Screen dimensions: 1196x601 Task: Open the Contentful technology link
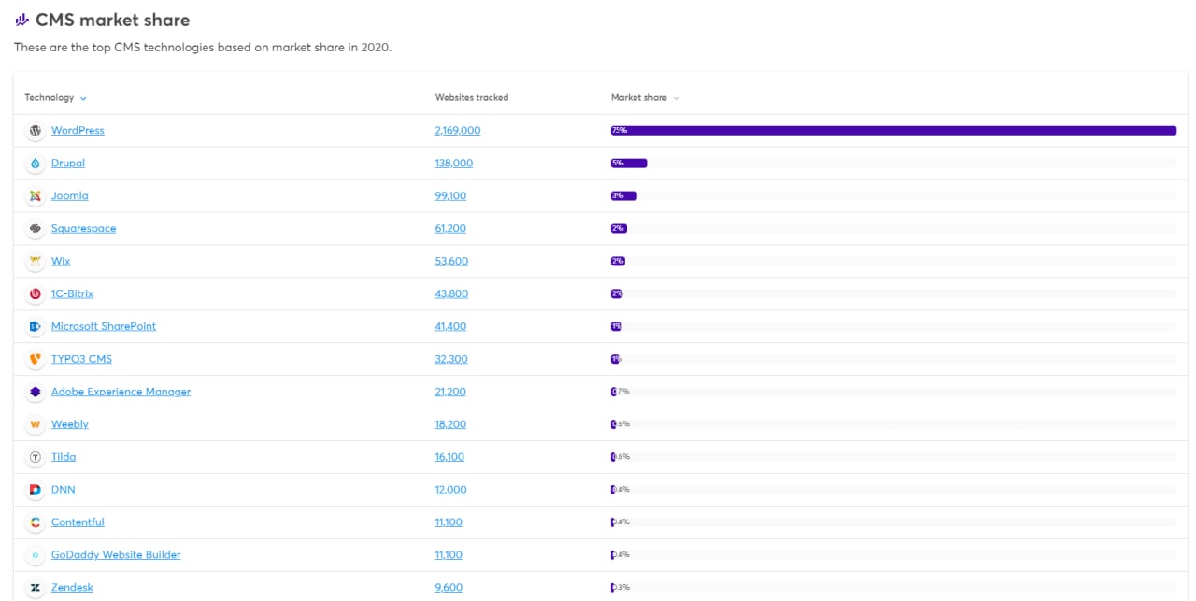[78, 523]
